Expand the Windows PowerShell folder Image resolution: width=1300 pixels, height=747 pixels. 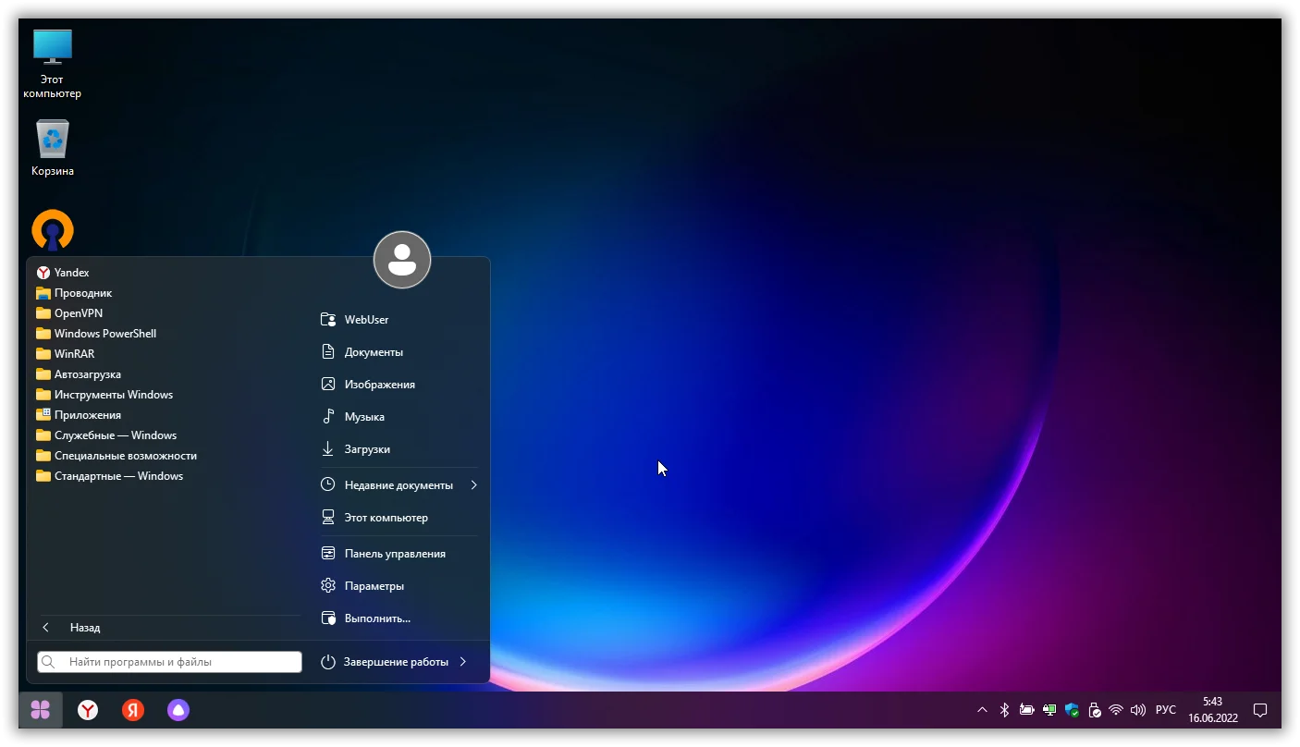coord(104,334)
